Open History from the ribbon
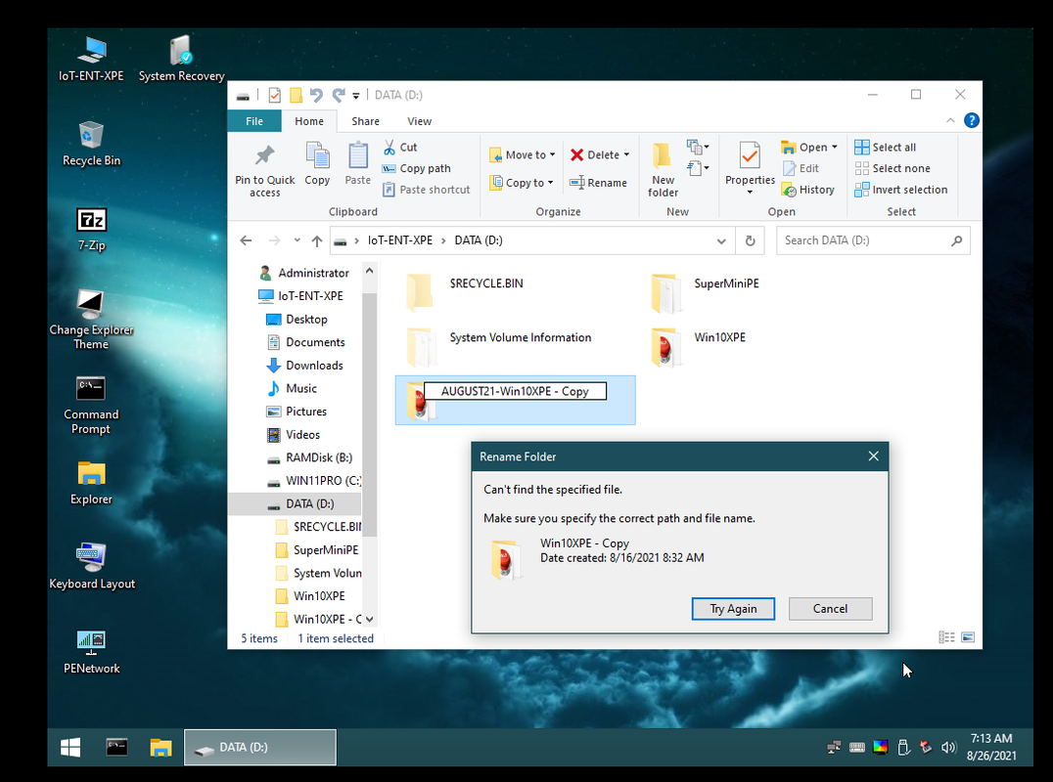This screenshot has height=782, width=1053. click(x=808, y=190)
